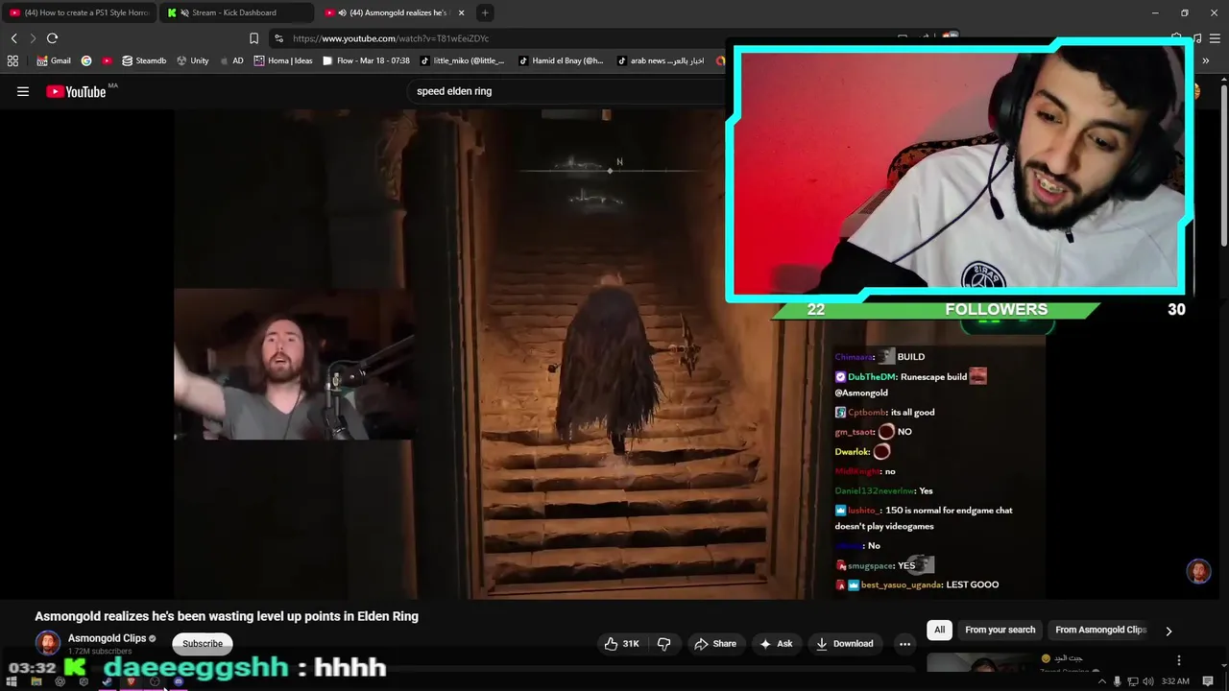Open the notification center icon

click(x=1208, y=681)
